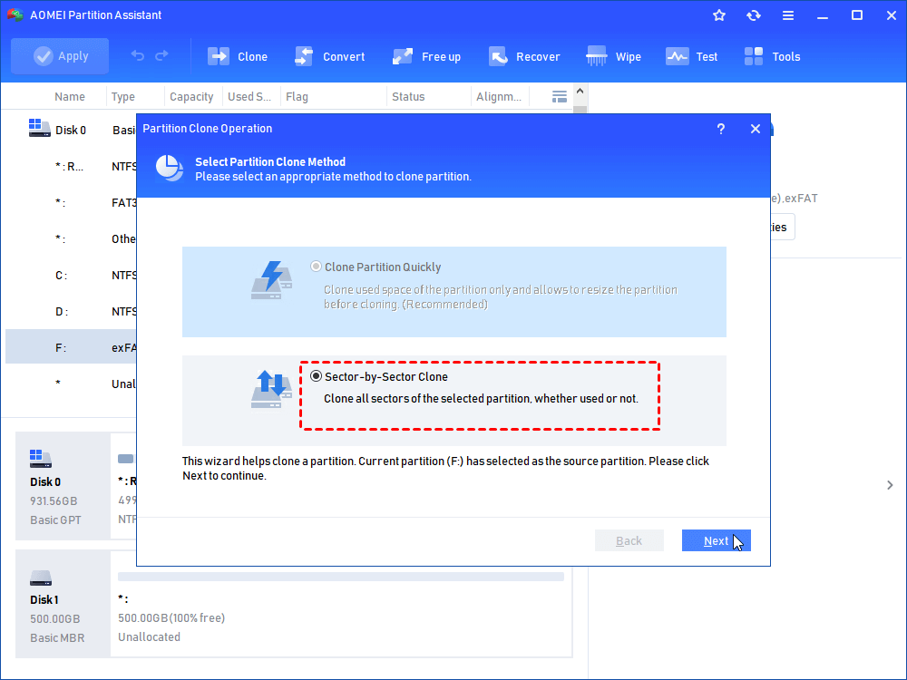Click Disk 1 icon in disk map
This screenshot has width=907, height=680.
[x=41, y=577]
